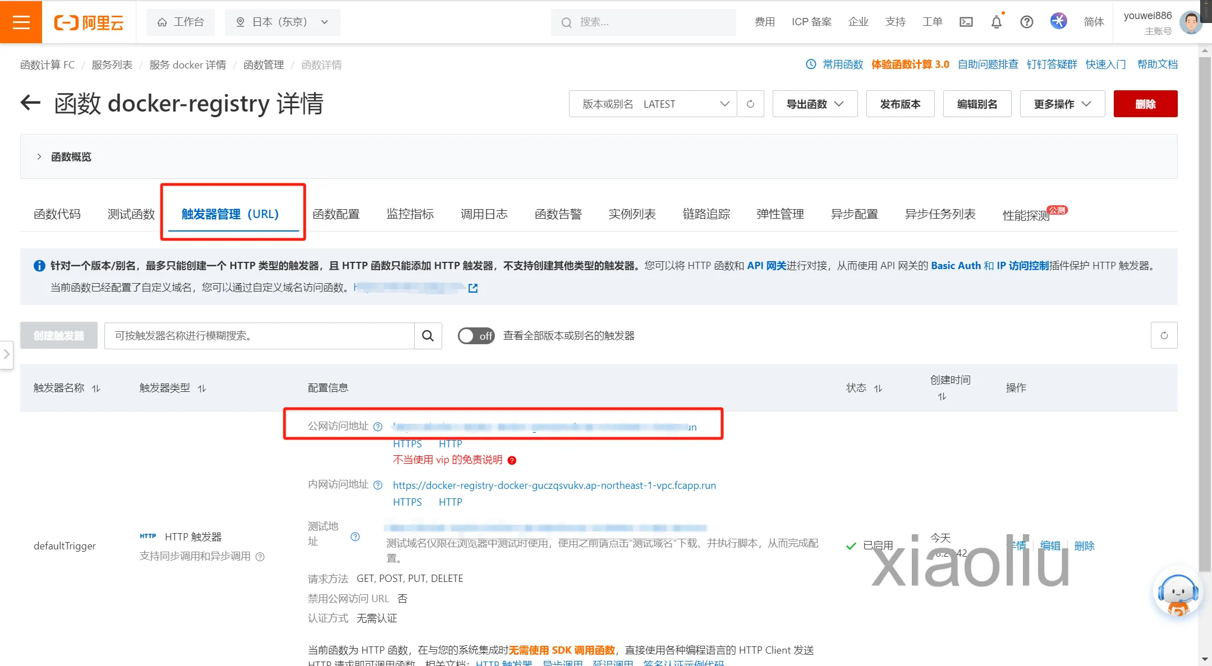
Task: Click the 发布版本 button
Action: [x=900, y=104]
